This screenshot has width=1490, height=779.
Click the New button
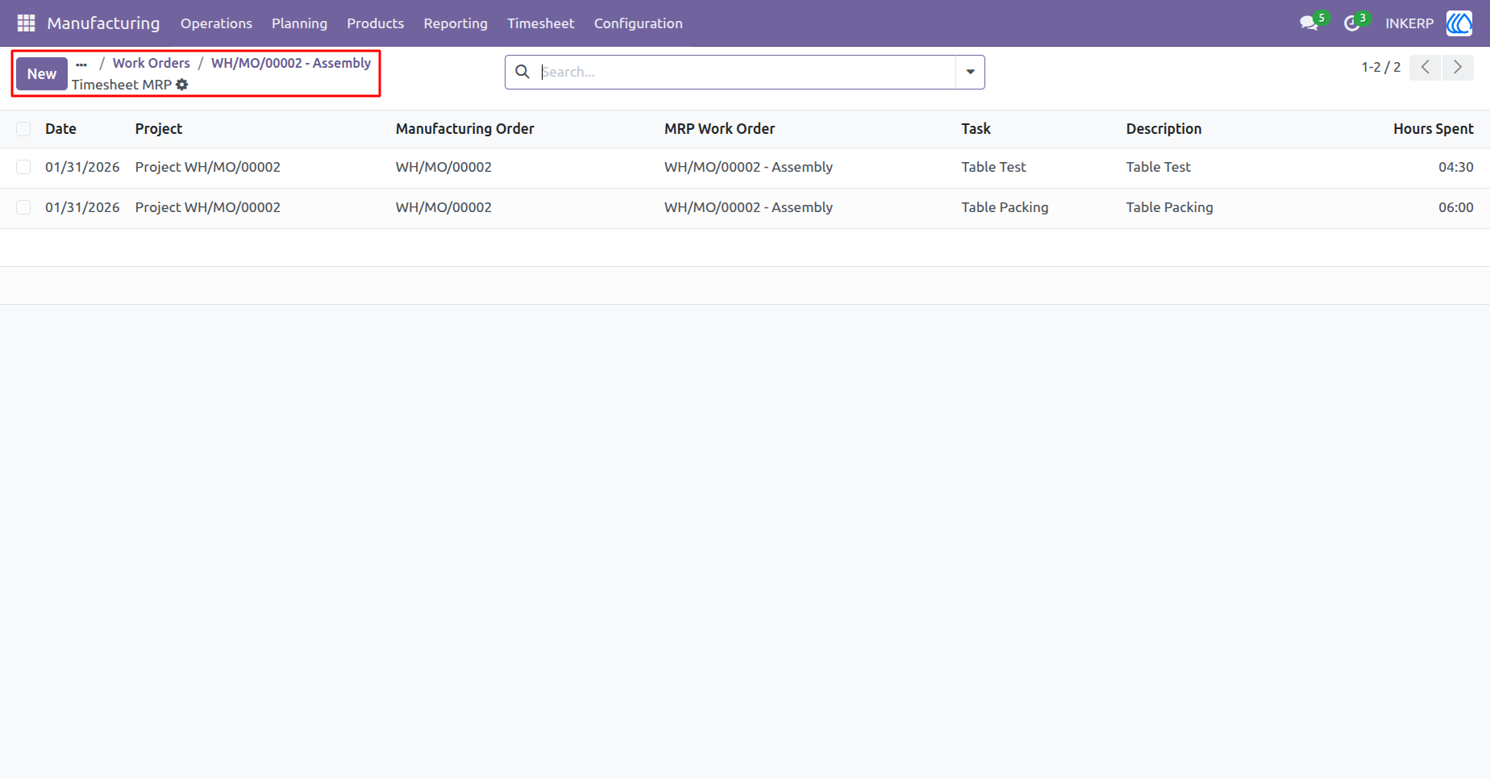point(42,74)
